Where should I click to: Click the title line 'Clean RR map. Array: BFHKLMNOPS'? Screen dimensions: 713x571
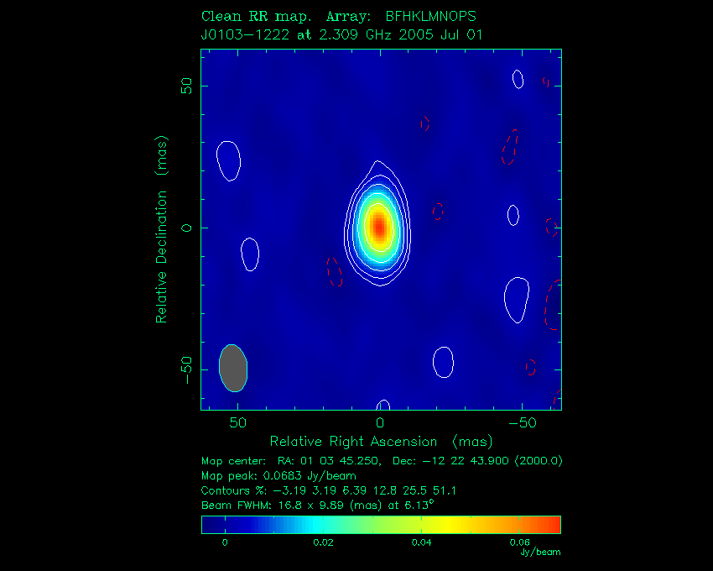point(338,17)
